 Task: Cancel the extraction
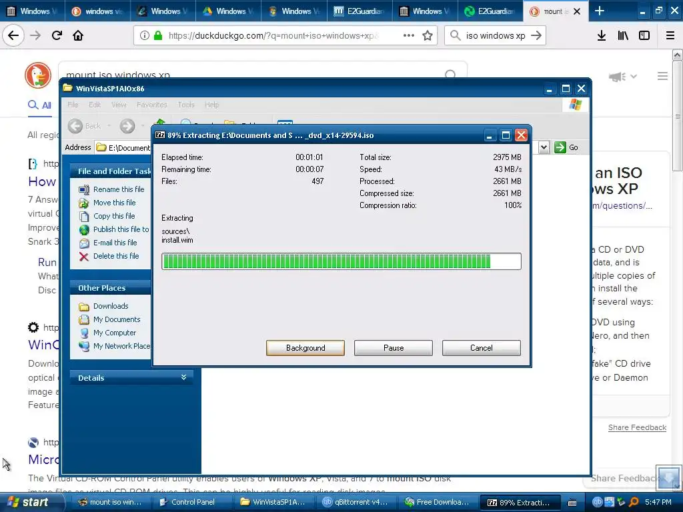pos(482,348)
